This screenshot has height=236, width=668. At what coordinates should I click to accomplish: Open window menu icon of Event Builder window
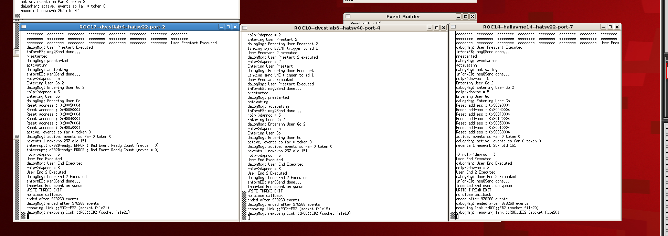pyautogui.click(x=348, y=16)
